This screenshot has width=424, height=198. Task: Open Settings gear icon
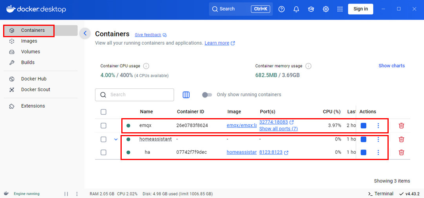point(325,9)
